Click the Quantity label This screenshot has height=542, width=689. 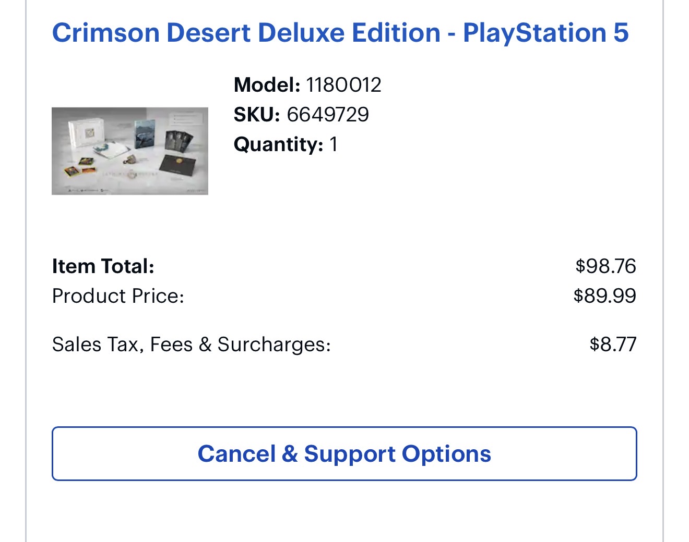278,144
